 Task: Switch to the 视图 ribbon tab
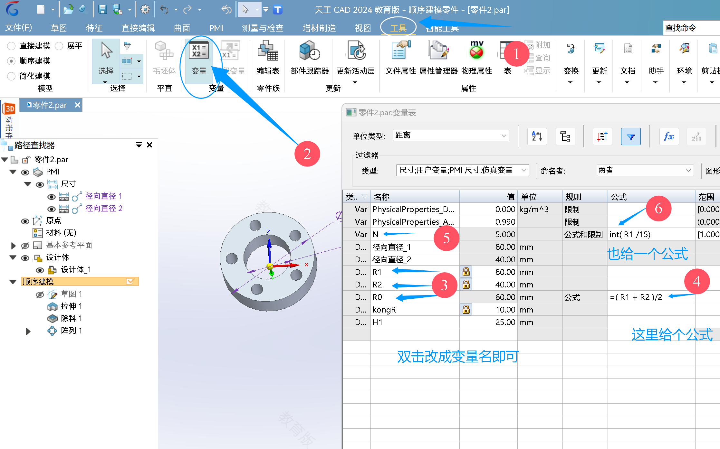pos(363,28)
